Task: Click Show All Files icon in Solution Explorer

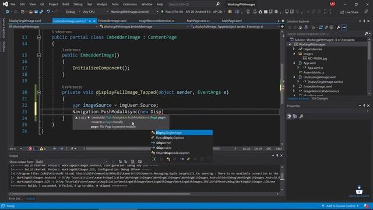Action: pos(332,27)
